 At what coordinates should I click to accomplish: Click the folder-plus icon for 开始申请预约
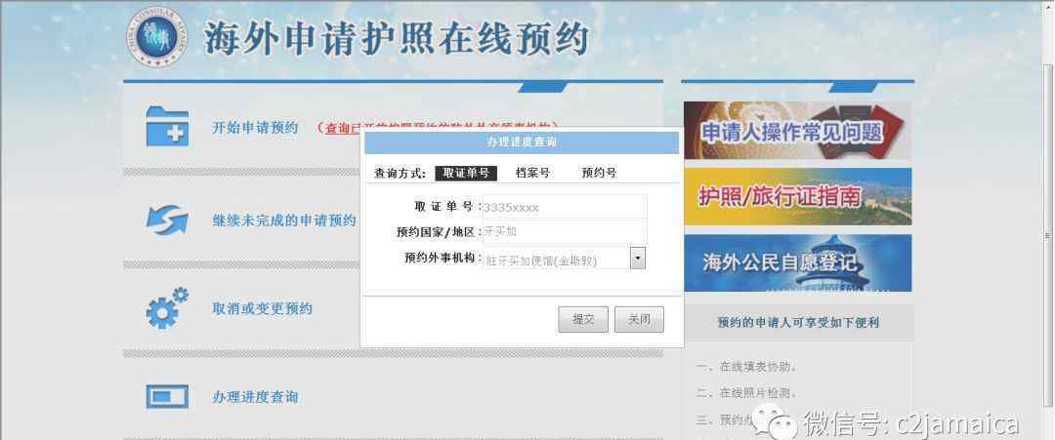[168, 127]
